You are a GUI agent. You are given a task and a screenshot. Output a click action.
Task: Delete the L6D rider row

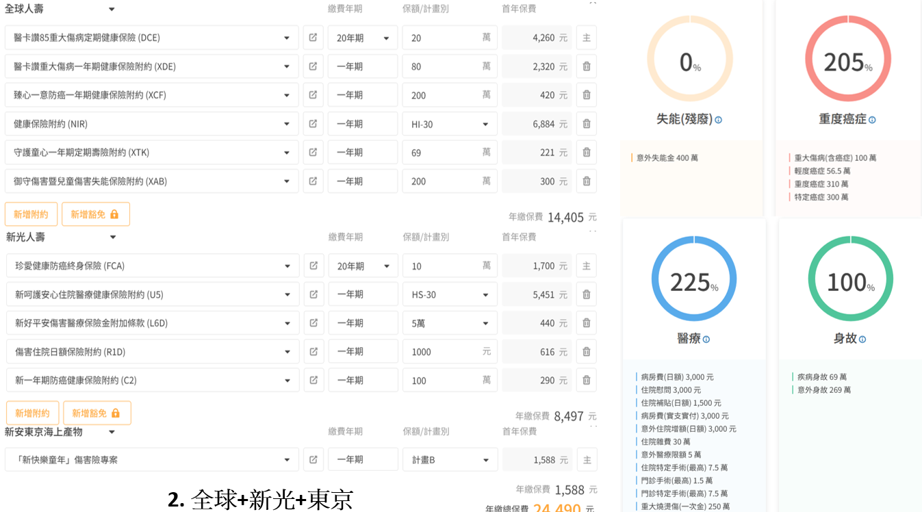[x=587, y=323]
